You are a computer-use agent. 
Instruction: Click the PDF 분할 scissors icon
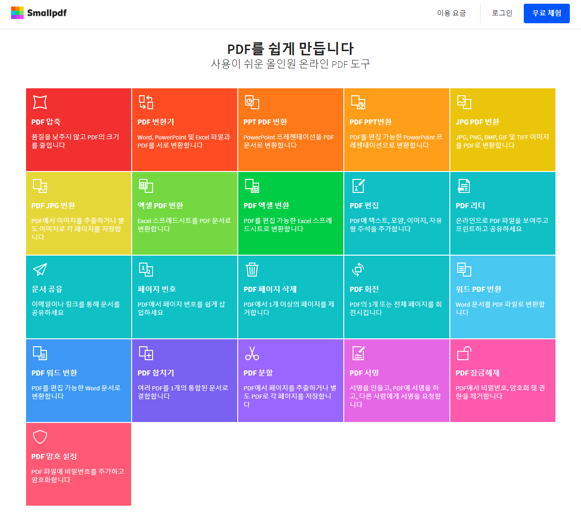pyautogui.click(x=252, y=353)
